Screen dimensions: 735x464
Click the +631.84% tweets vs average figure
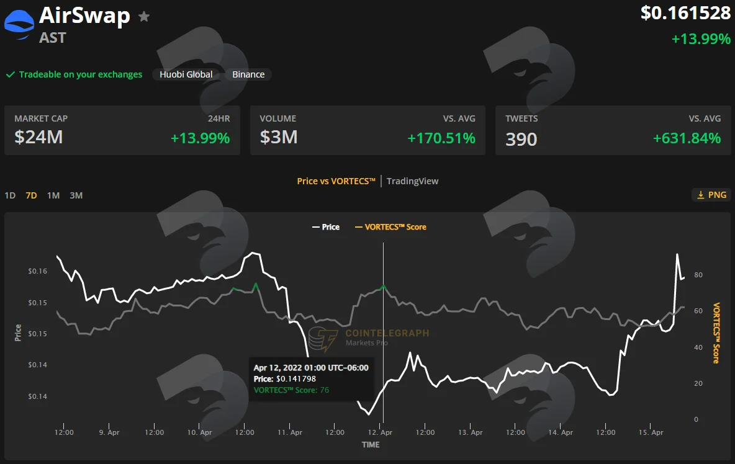tap(687, 138)
